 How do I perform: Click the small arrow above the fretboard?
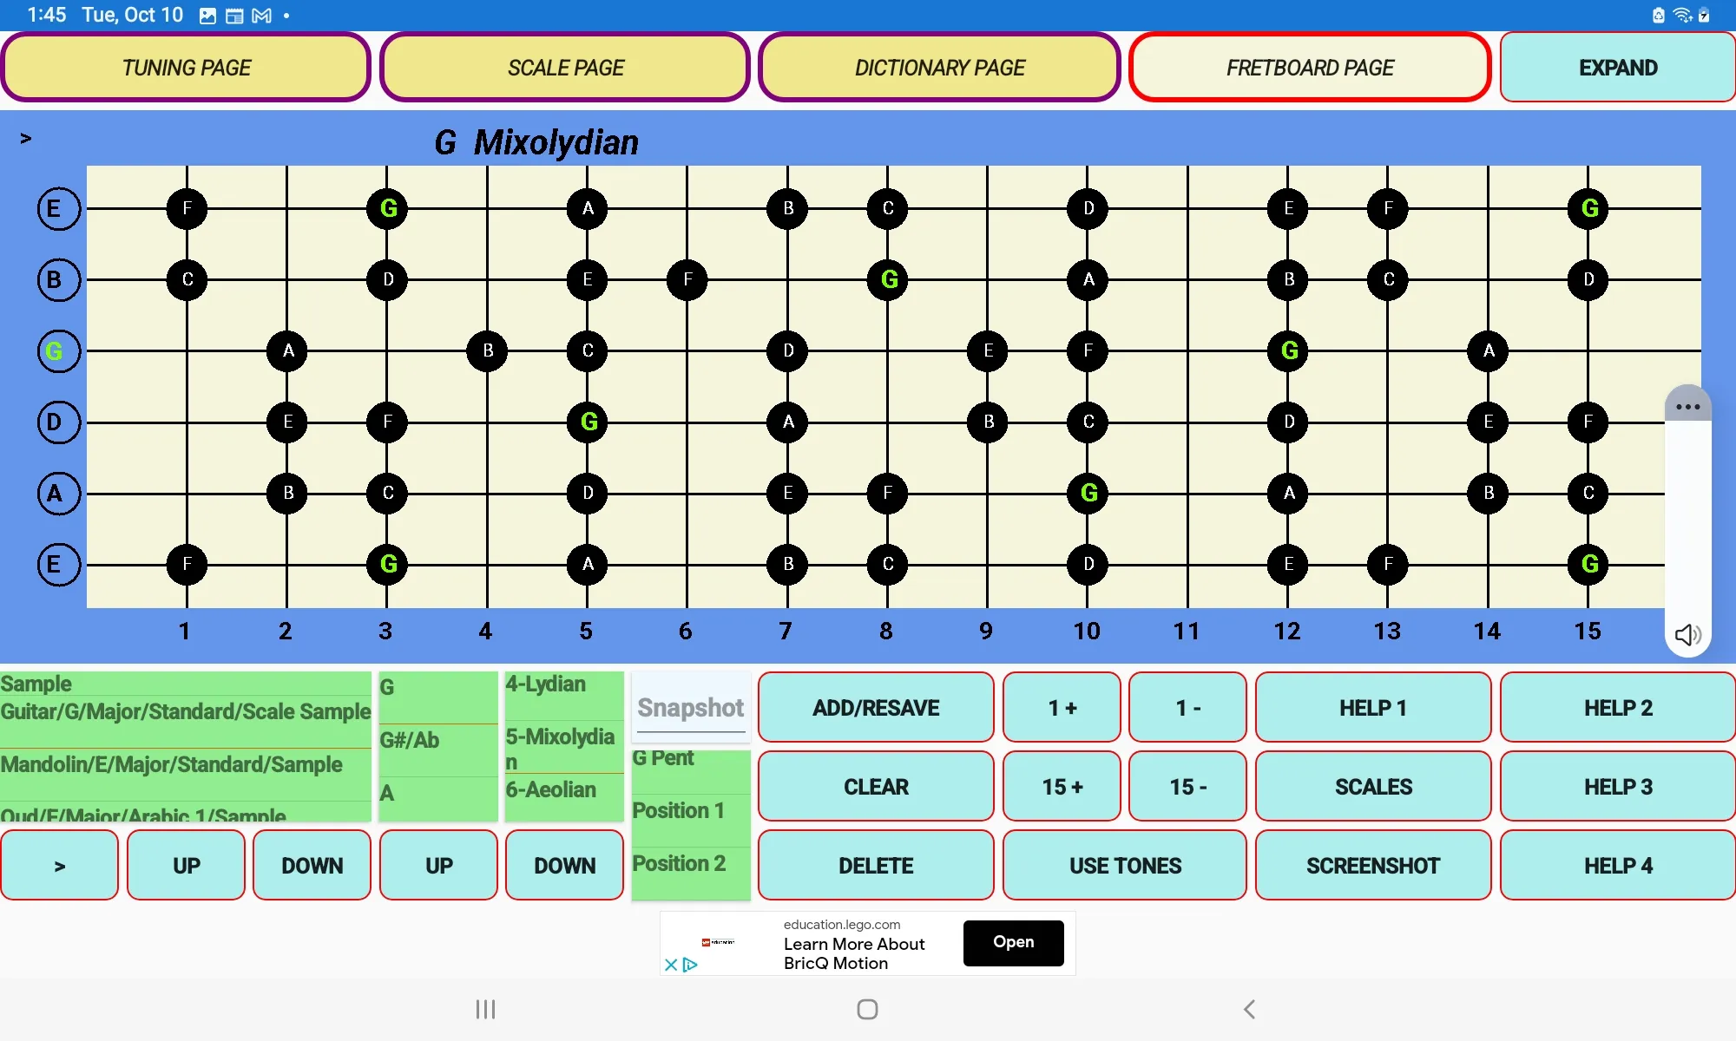coord(26,138)
